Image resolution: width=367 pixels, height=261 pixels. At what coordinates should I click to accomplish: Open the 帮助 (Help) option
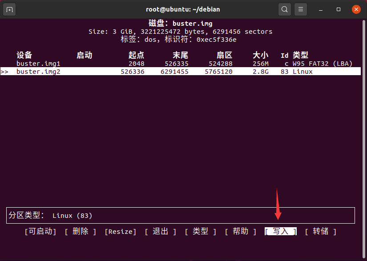(x=241, y=232)
